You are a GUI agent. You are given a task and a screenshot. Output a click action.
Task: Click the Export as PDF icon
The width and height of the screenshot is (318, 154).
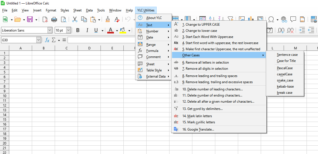[x=45, y=19]
